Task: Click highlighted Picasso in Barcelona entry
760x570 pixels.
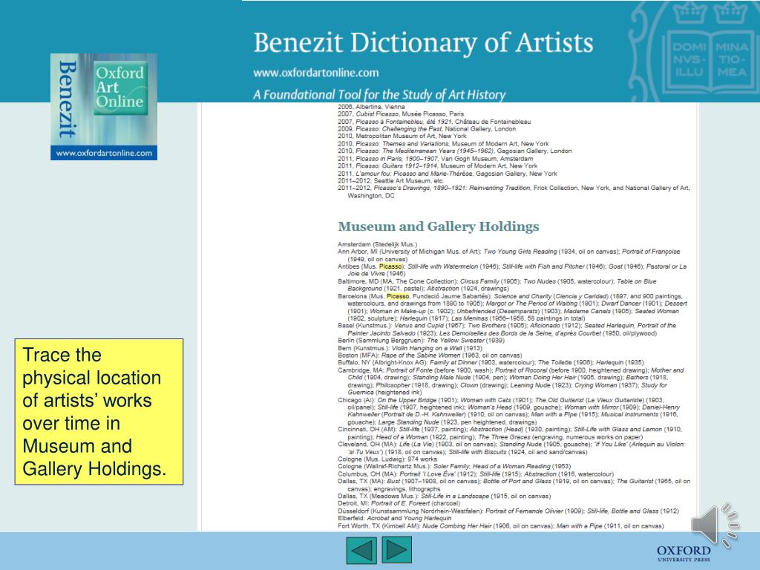Action: point(398,296)
